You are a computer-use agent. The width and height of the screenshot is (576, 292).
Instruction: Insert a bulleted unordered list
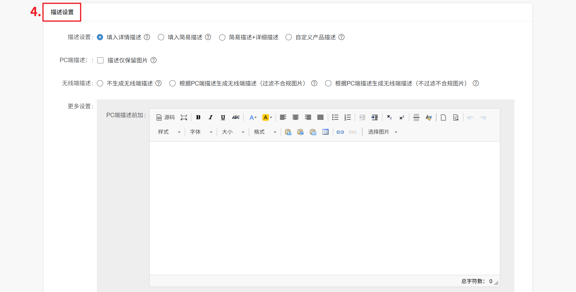(x=335, y=117)
